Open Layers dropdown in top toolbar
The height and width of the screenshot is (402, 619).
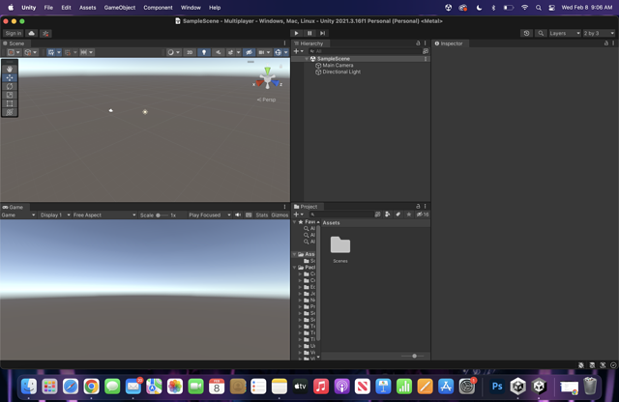coord(565,33)
